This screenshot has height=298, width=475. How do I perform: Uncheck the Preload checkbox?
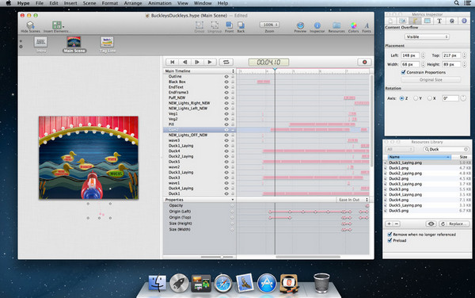click(389, 240)
